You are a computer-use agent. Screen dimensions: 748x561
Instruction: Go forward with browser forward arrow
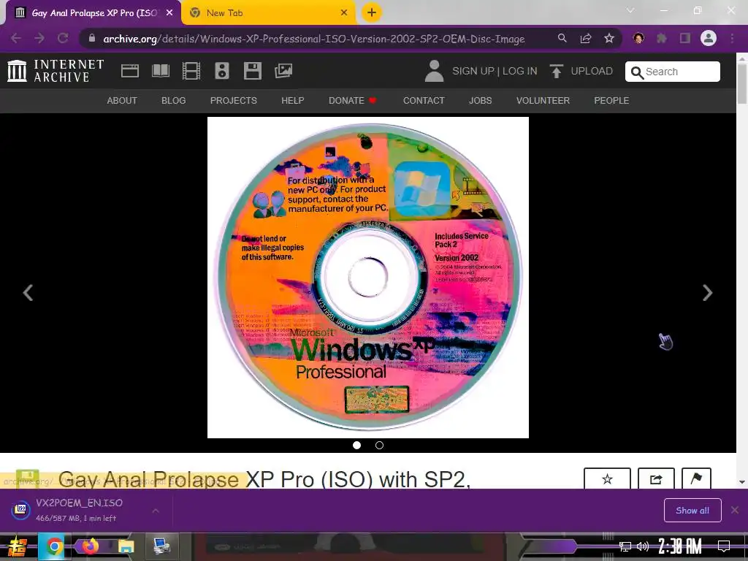coord(39,39)
